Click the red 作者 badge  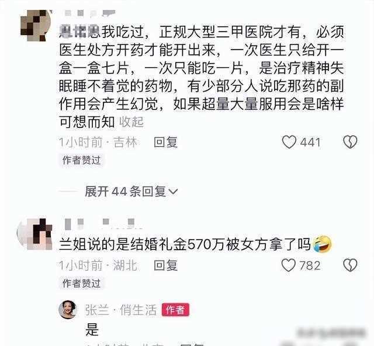[x=175, y=310]
